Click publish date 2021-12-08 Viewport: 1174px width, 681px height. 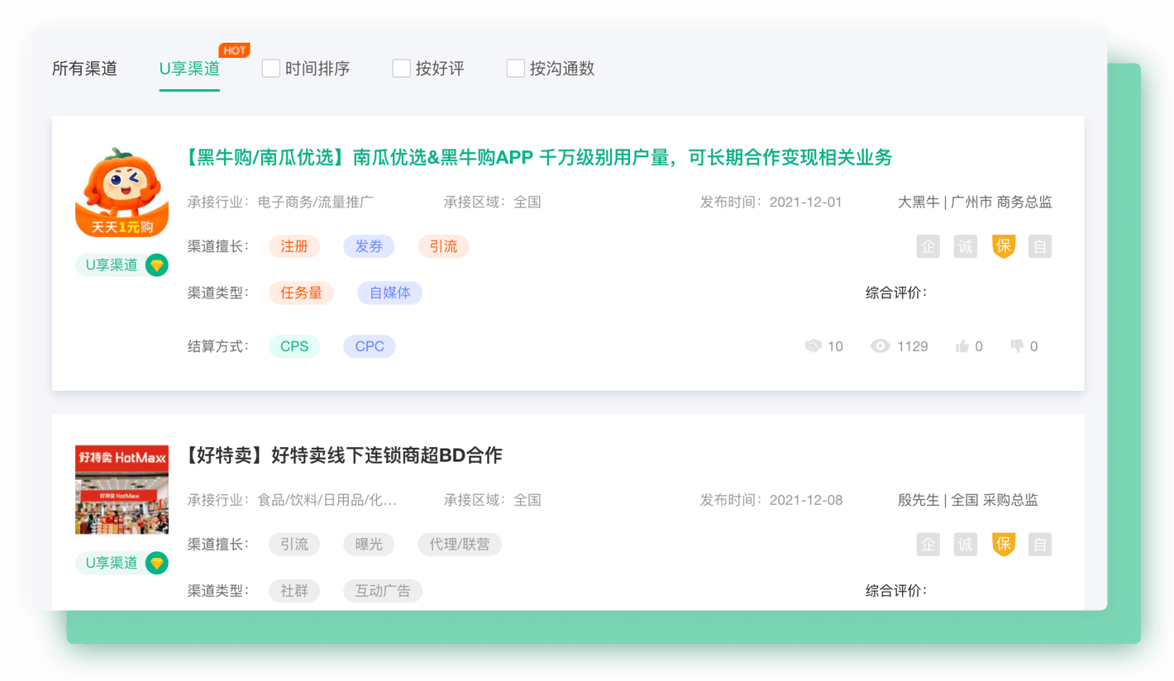806,500
